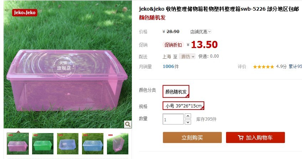Click 立刻购买 buy now button
Viewport: 302px width, 159px height.
(192, 138)
